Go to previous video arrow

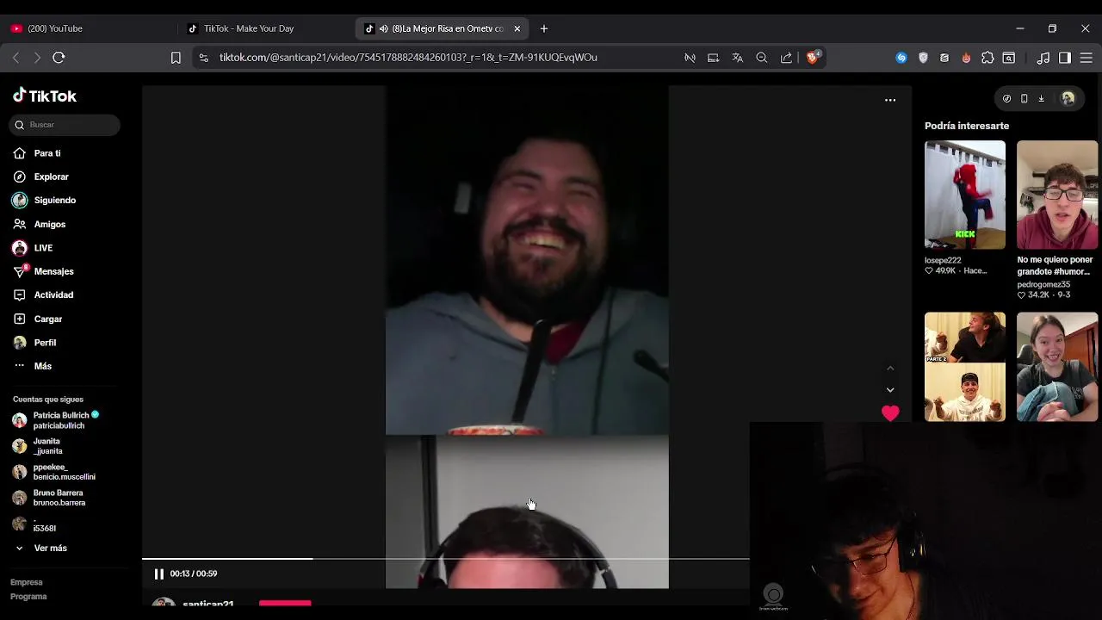(890, 369)
